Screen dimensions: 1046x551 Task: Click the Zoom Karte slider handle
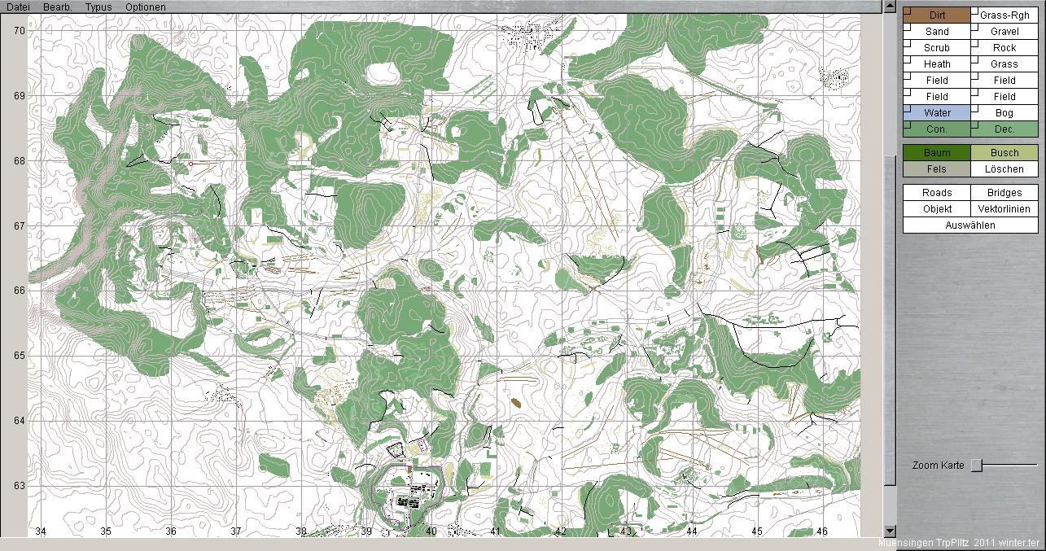coord(977,466)
